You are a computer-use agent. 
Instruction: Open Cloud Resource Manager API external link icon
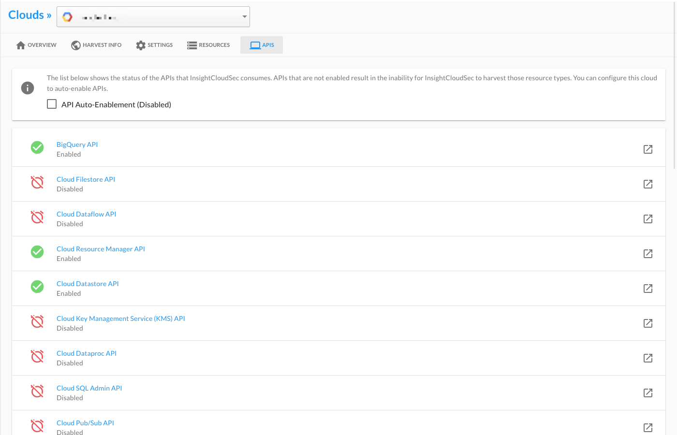(x=648, y=254)
